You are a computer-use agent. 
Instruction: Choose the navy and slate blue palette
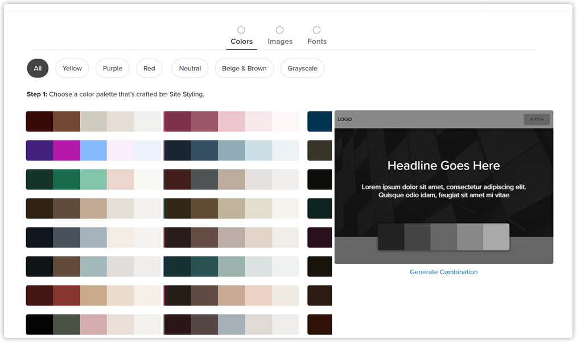coord(231,151)
